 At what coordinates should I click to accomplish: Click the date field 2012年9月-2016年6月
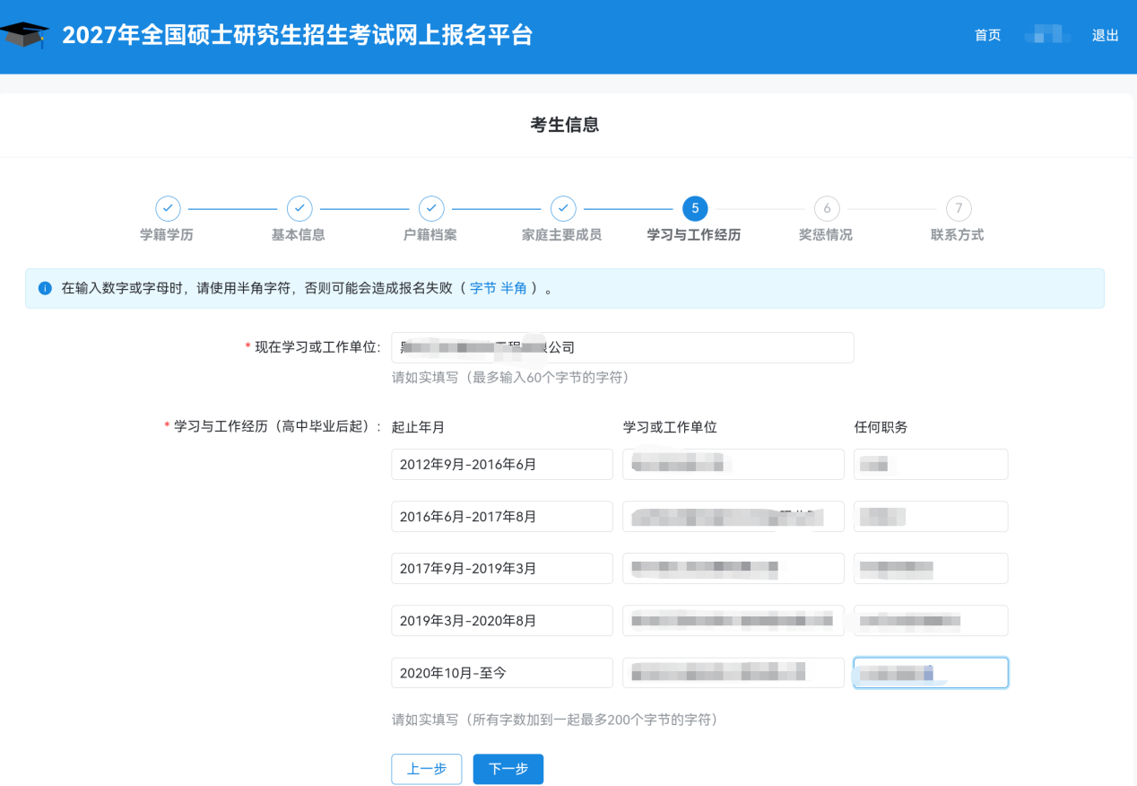[x=502, y=465]
